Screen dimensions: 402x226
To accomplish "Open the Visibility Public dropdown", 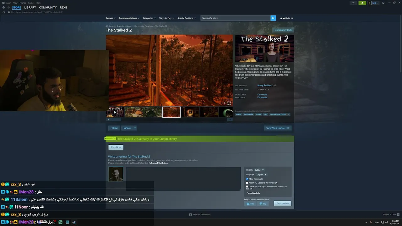I will point(259,170).
